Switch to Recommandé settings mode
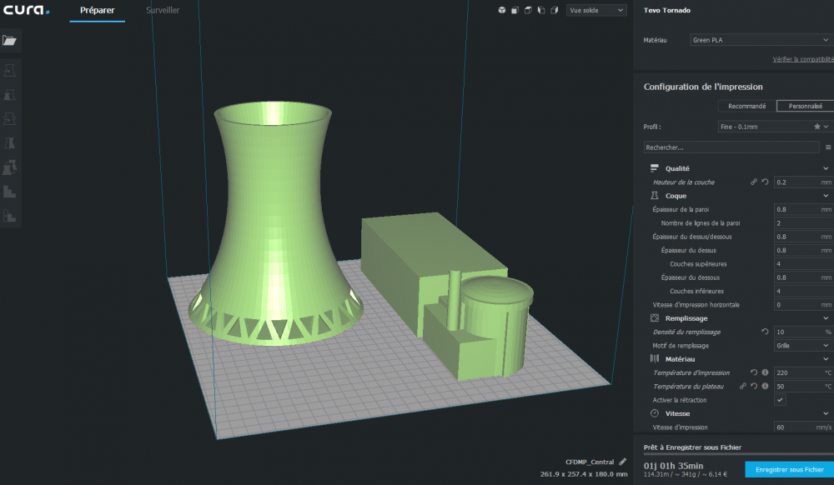 coord(746,106)
